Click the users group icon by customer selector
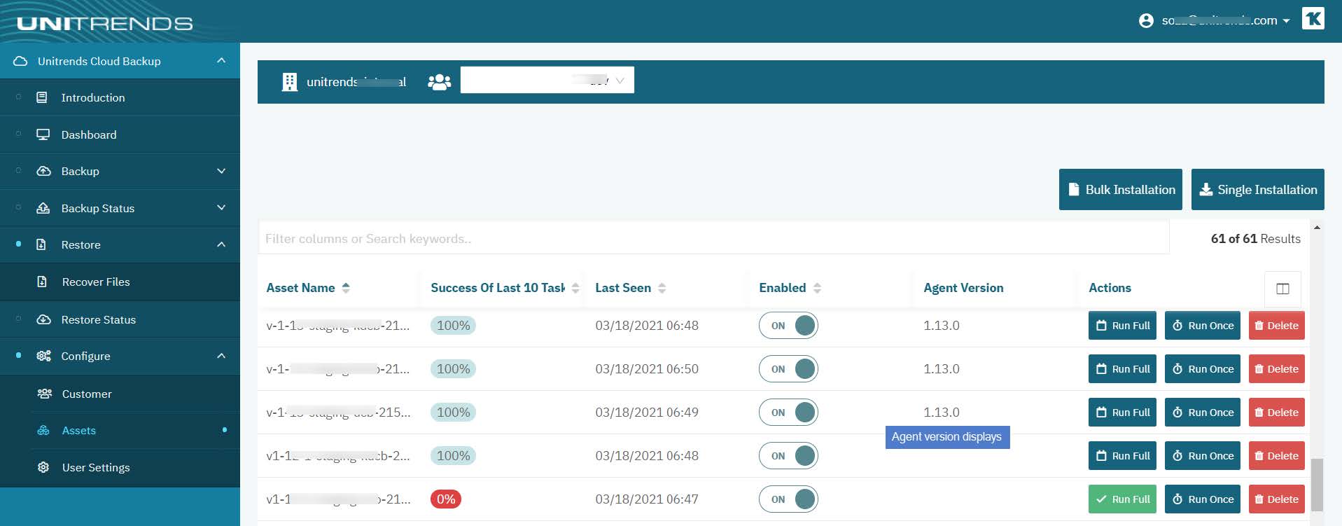This screenshot has height=526, width=1342. point(440,82)
